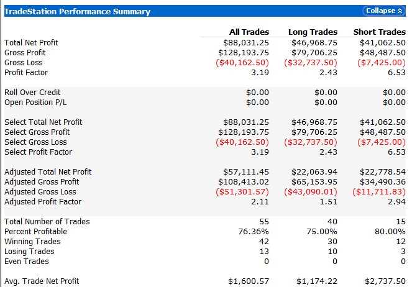This screenshot has width=412, height=287.
Task: Click the Long Trades Losing Trades value 10
Action: tap(332, 252)
